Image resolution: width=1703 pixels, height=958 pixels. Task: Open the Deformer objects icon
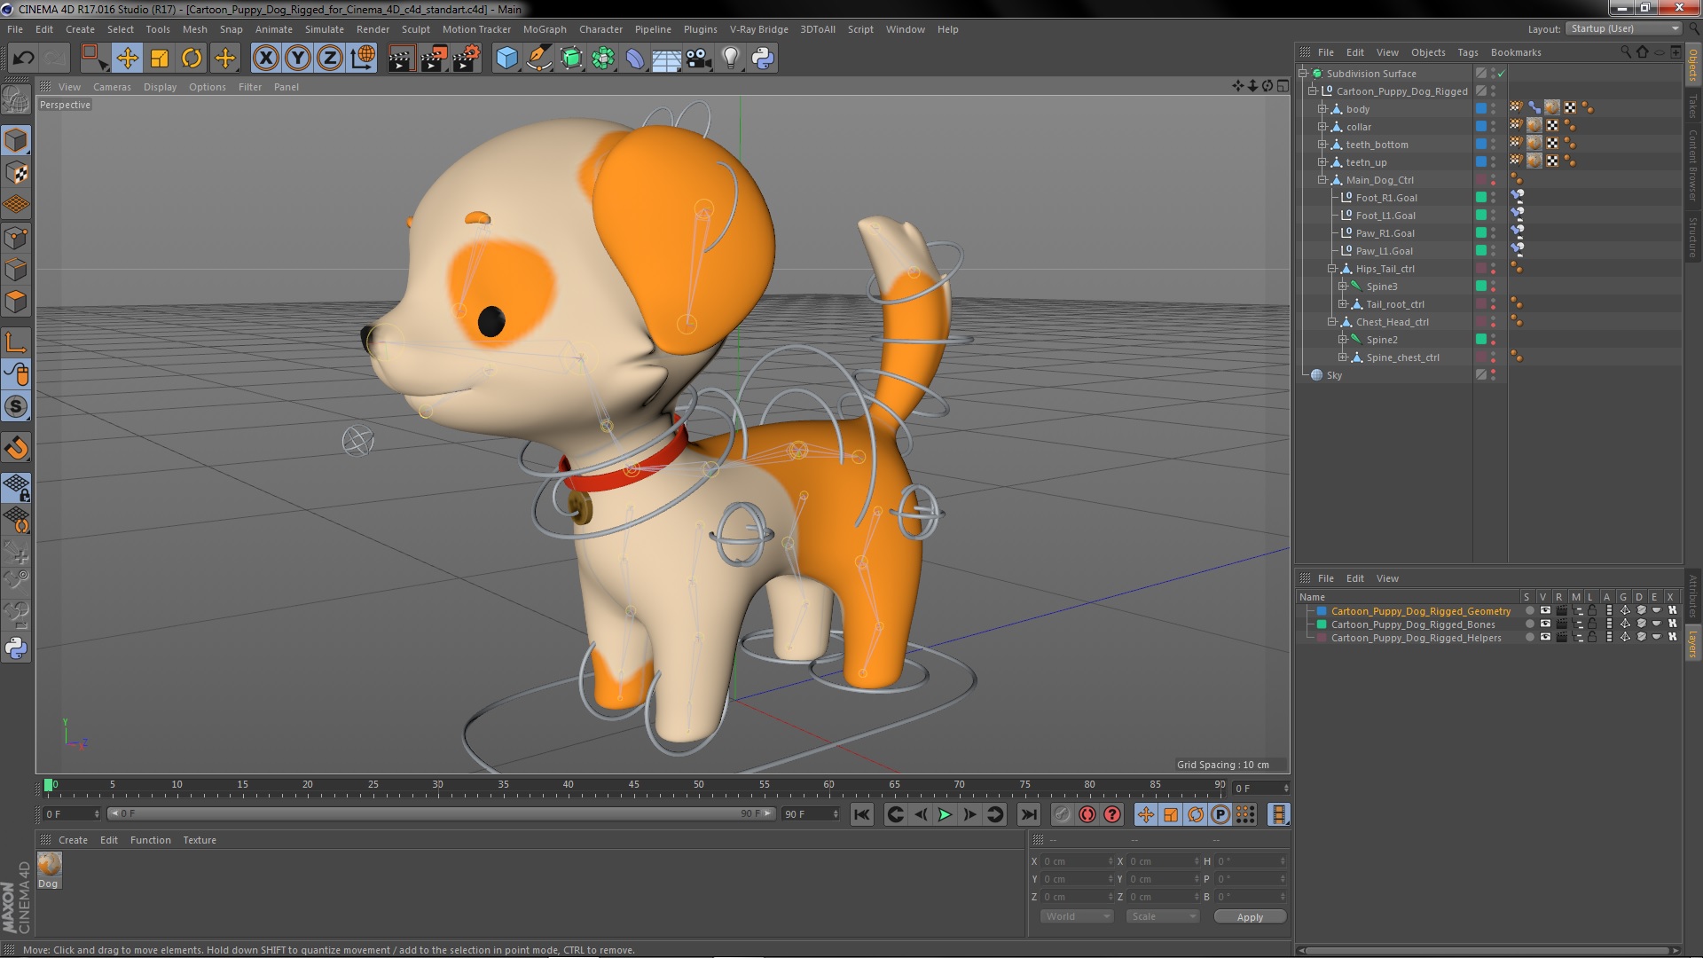pyautogui.click(x=635, y=59)
